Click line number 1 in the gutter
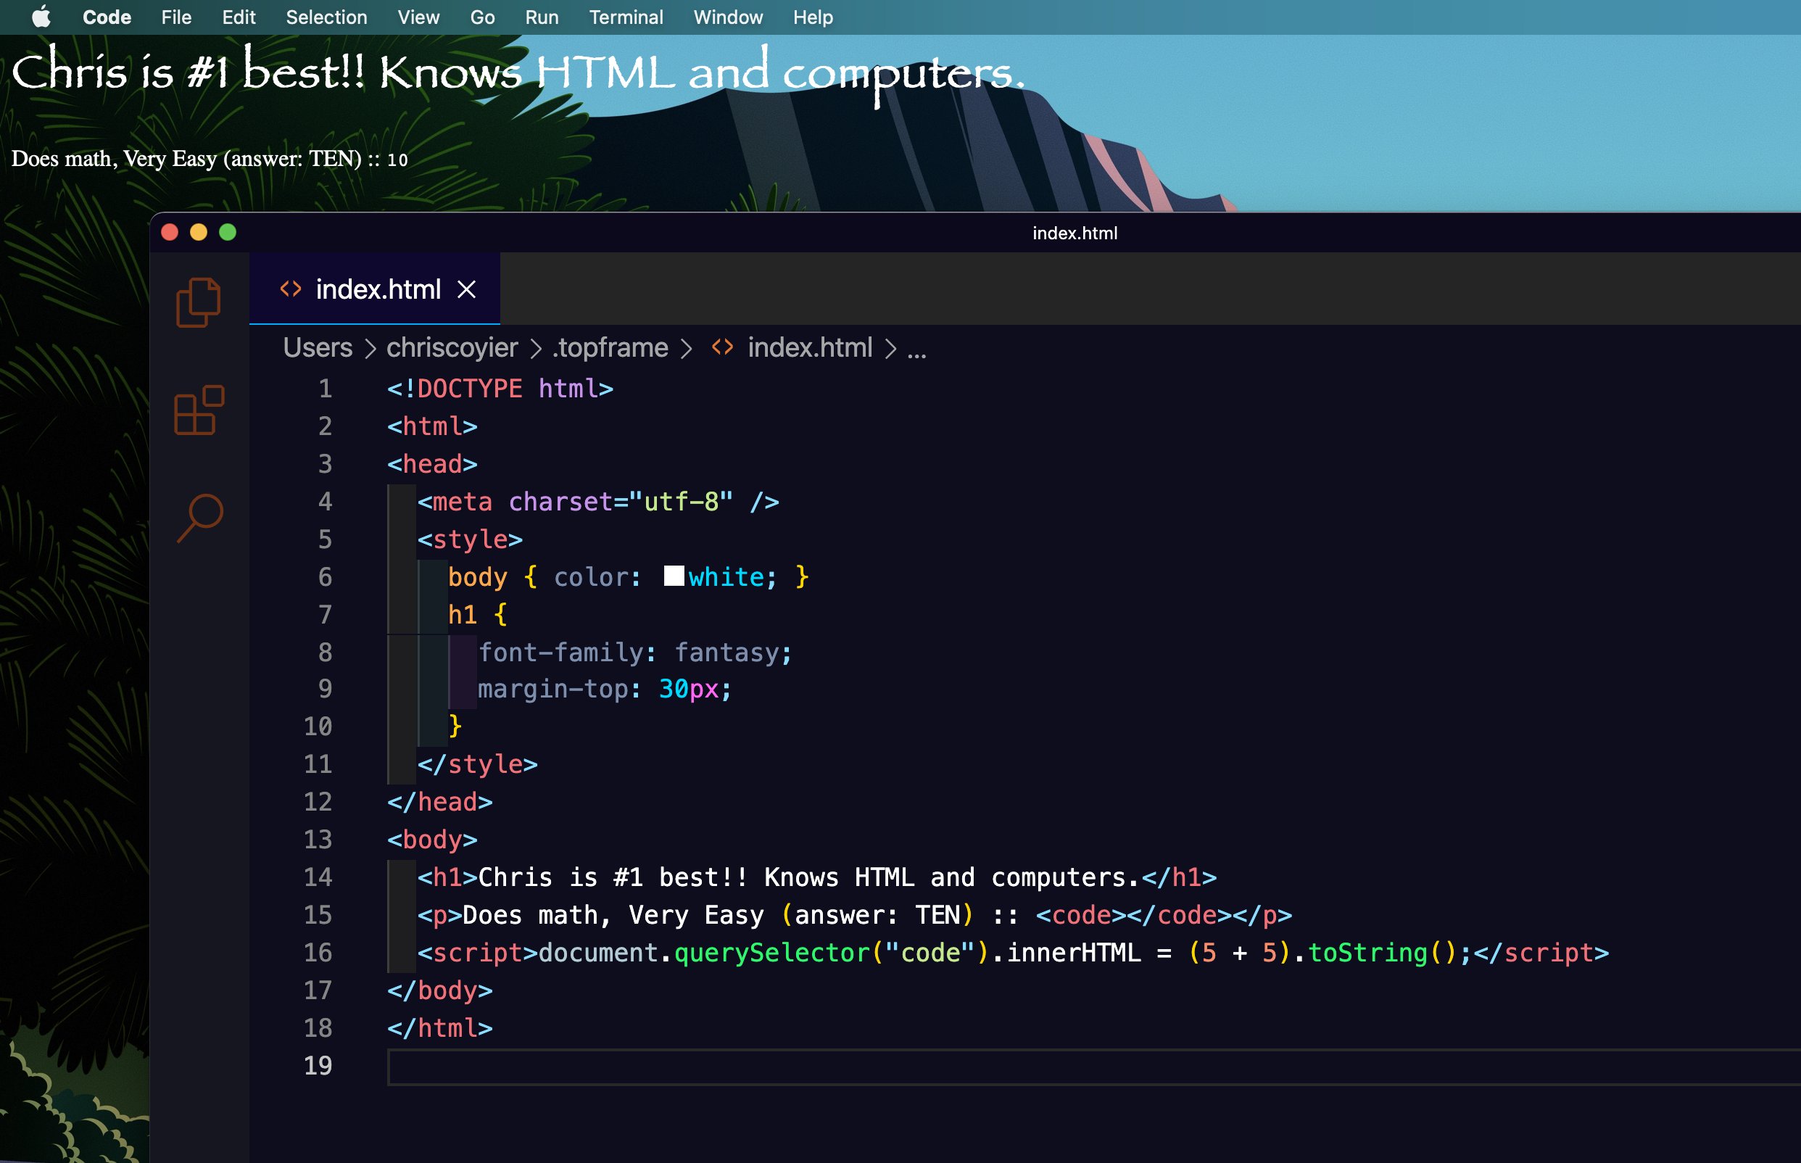The height and width of the screenshot is (1163, 1801). 325,388
